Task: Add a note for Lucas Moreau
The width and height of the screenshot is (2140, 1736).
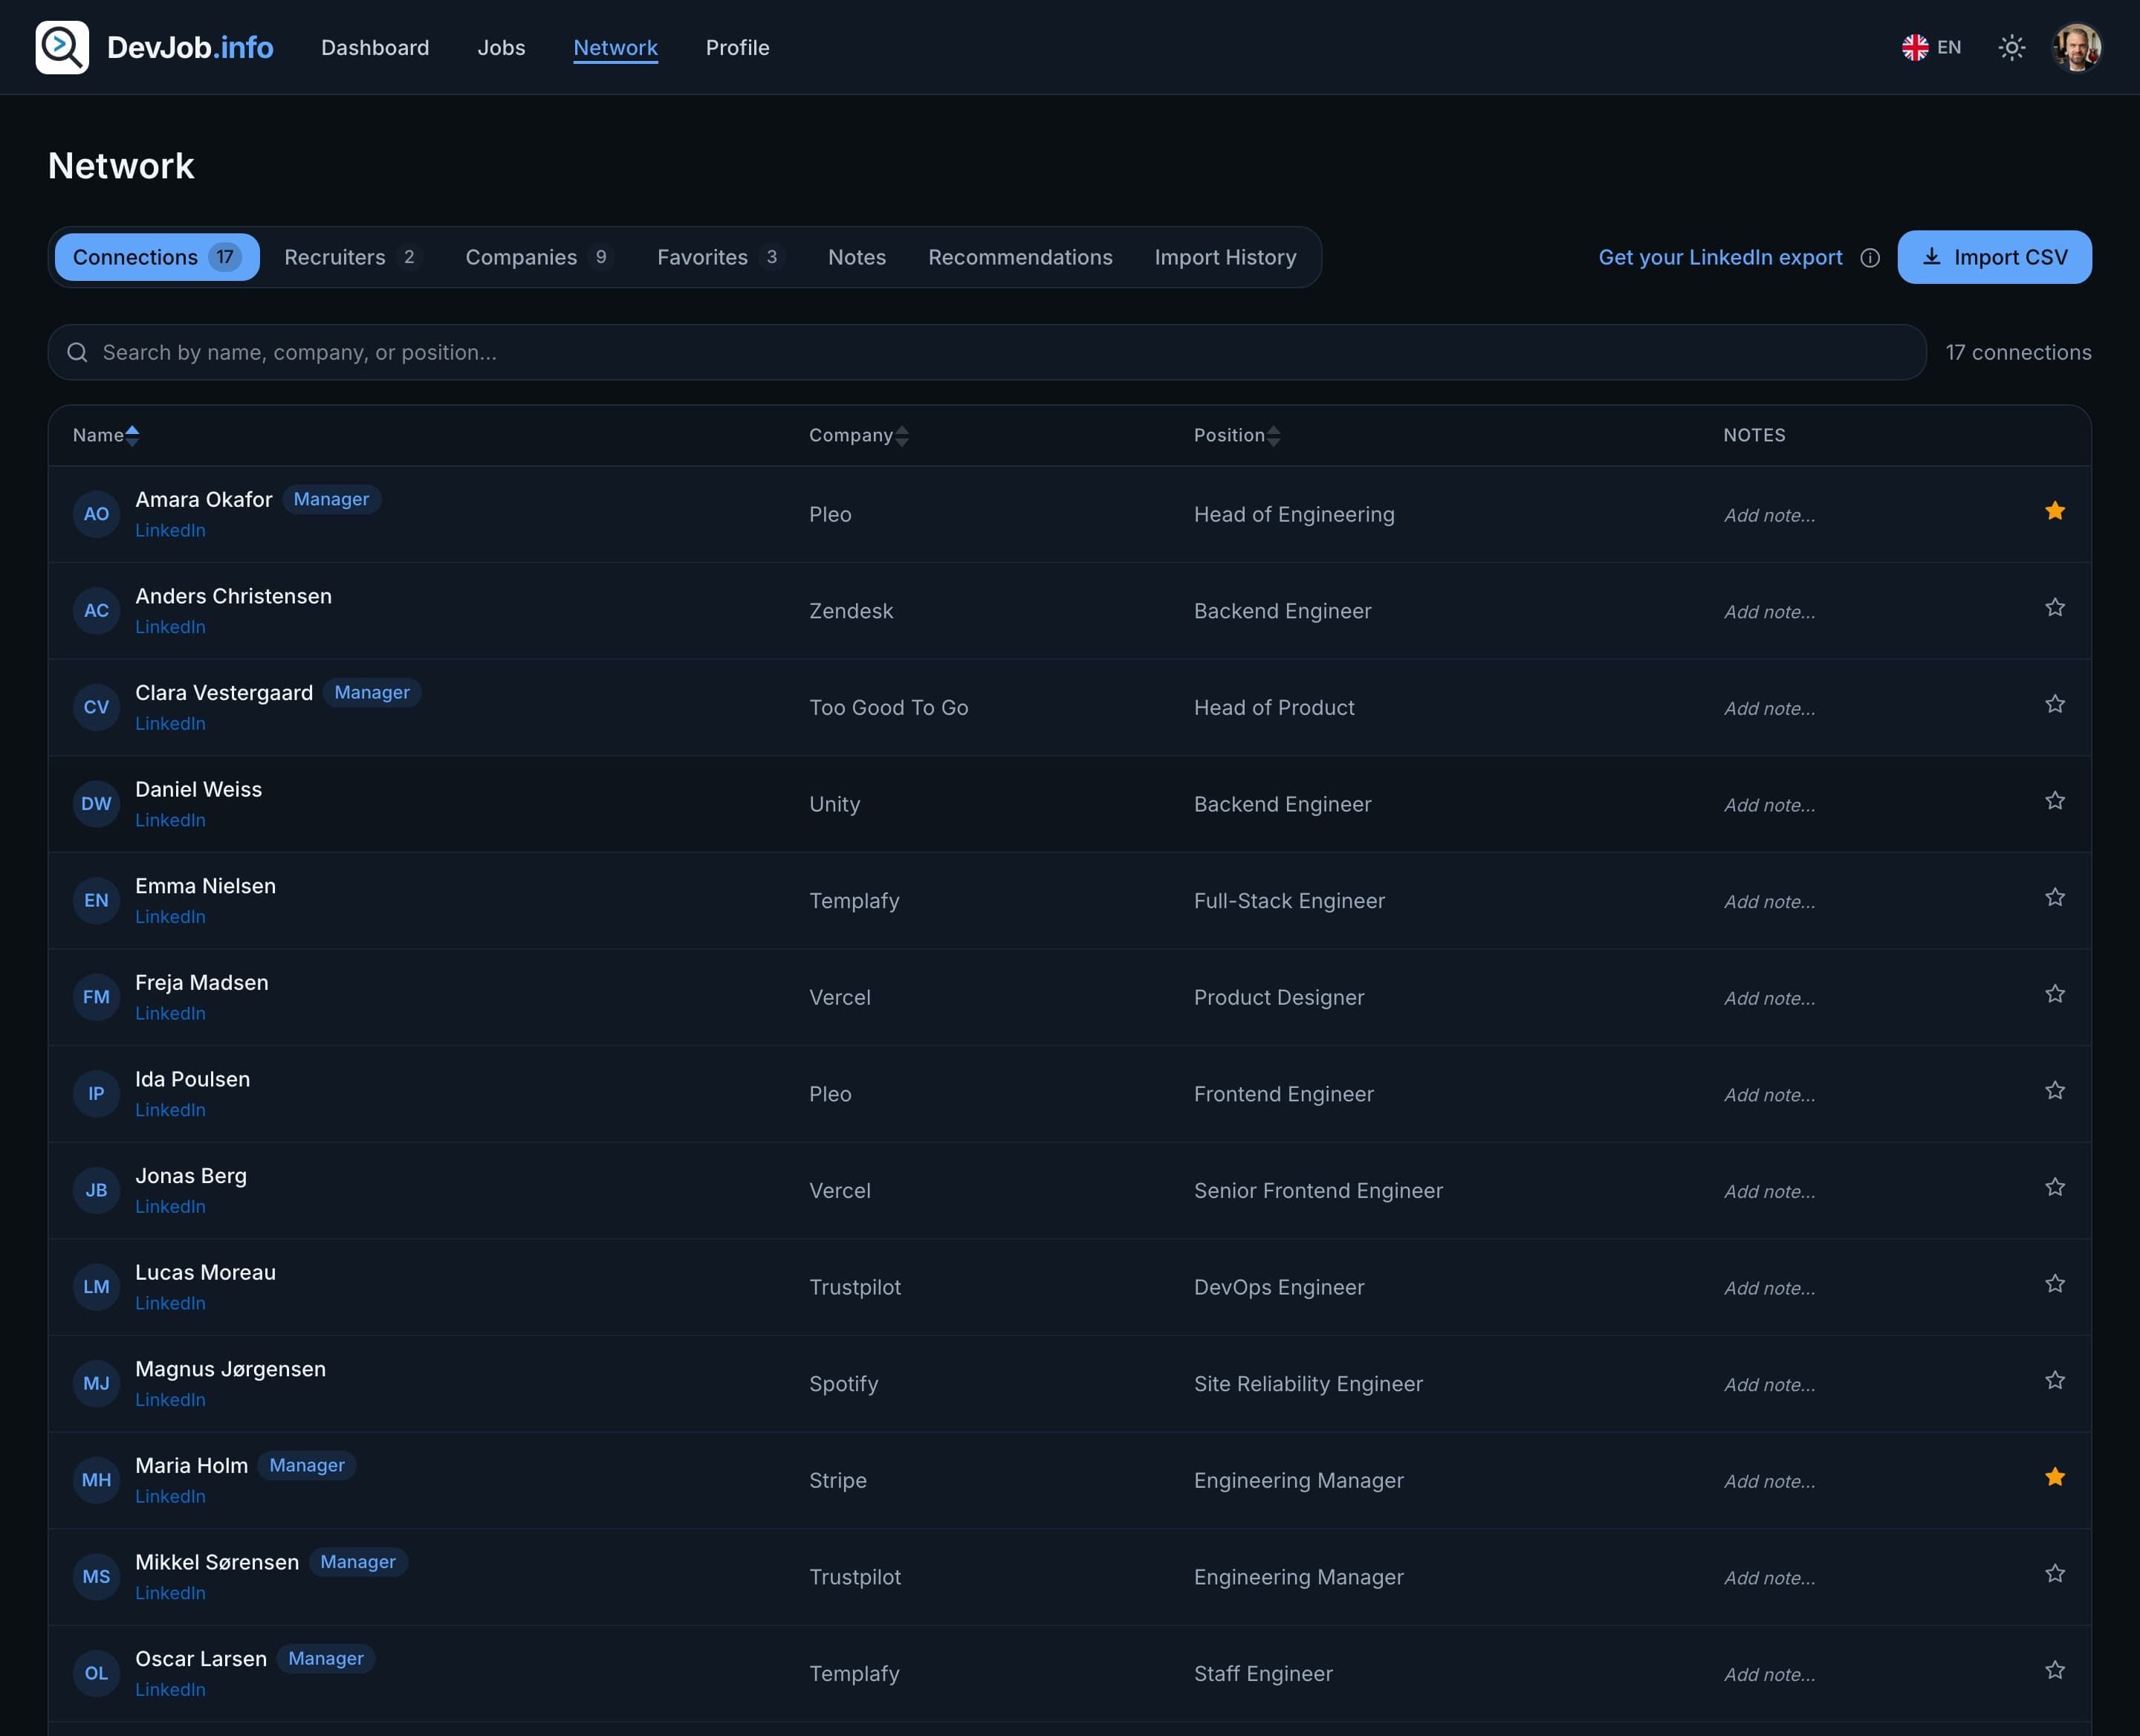Action: 1769,1288
